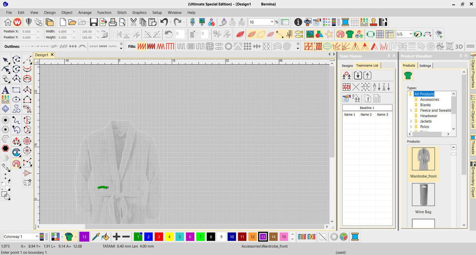
Task: Select red color swatch 3
Action: coord(159,237)
